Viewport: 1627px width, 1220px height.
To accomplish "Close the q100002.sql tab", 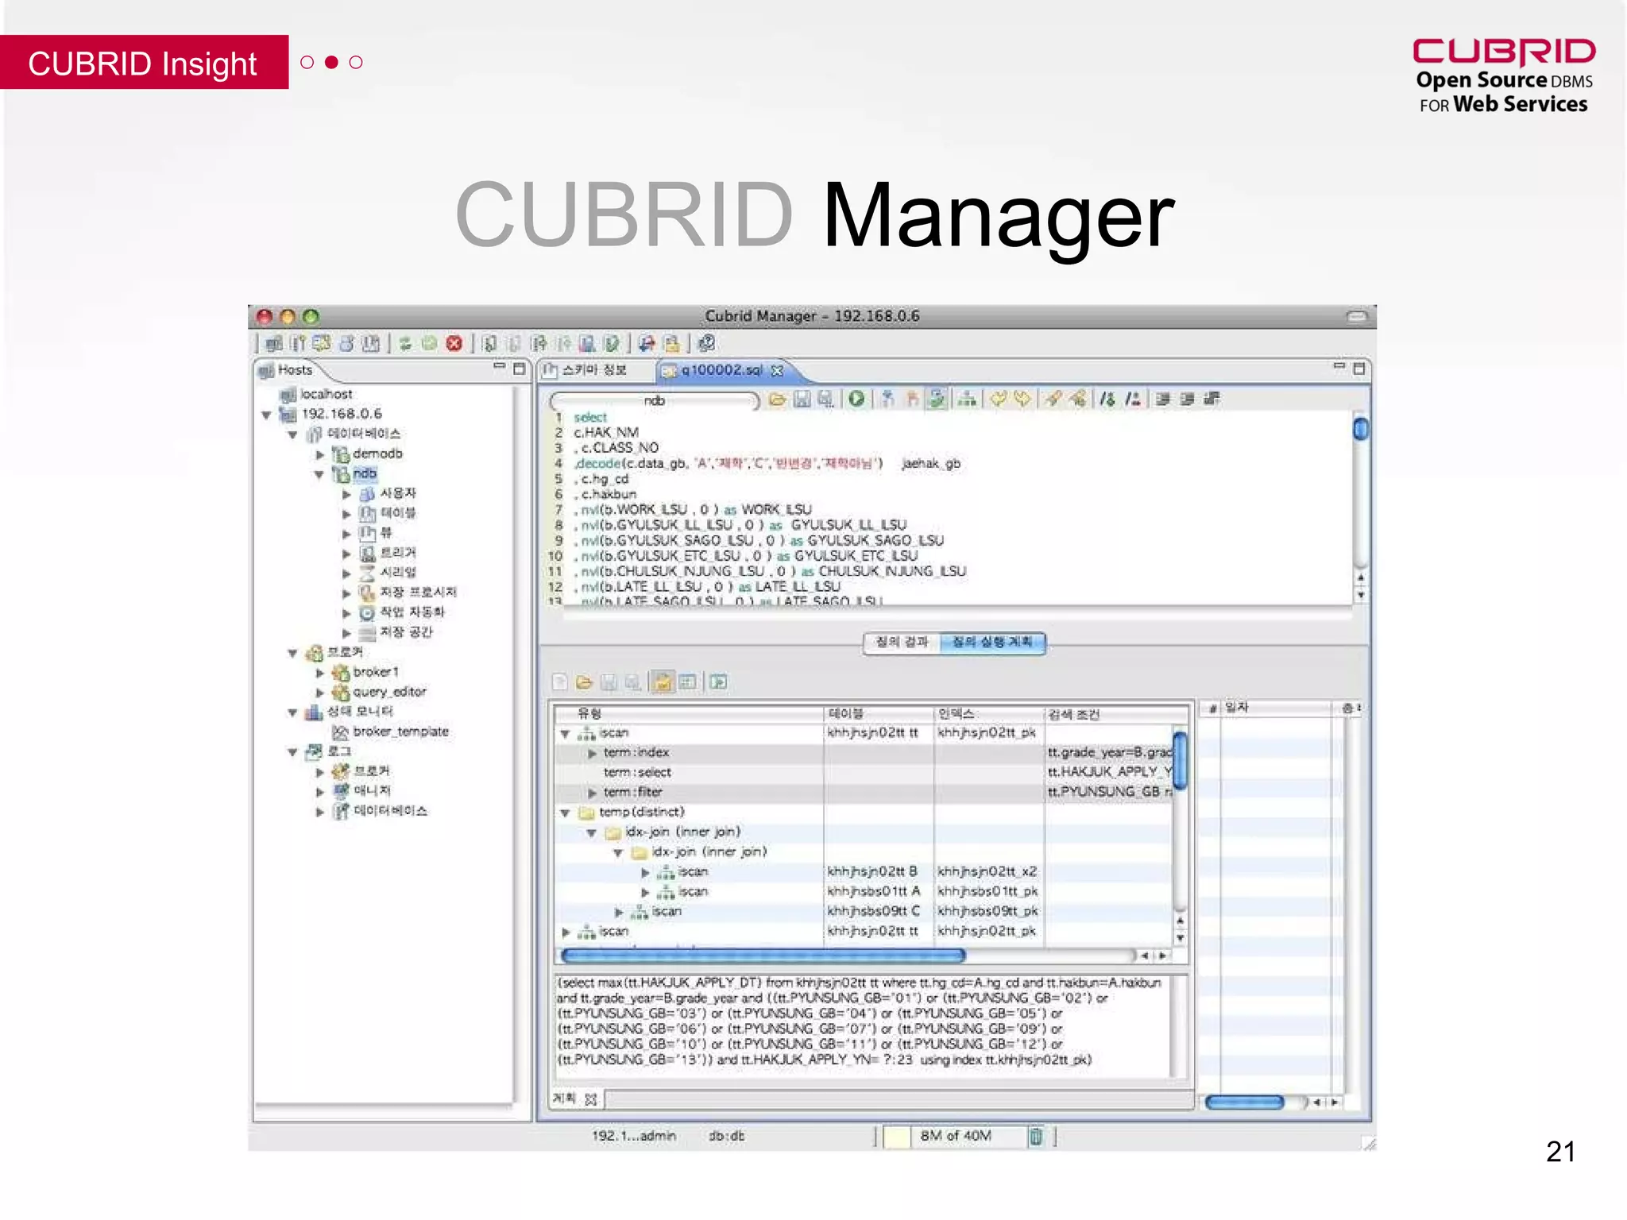I will point(777,370).
